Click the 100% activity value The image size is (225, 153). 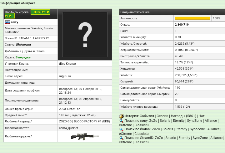(216, 18)
